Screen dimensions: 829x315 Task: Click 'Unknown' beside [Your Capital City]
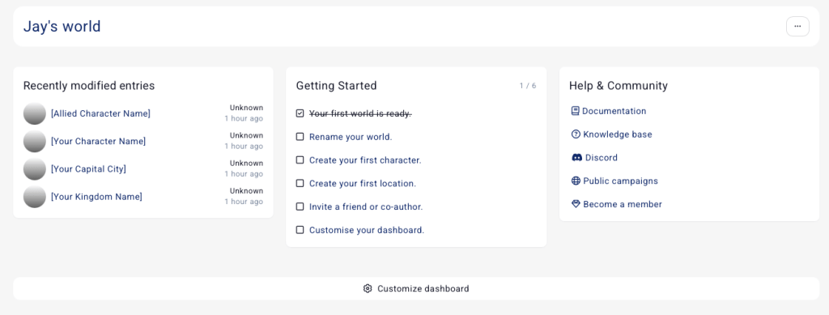point(246,164)
